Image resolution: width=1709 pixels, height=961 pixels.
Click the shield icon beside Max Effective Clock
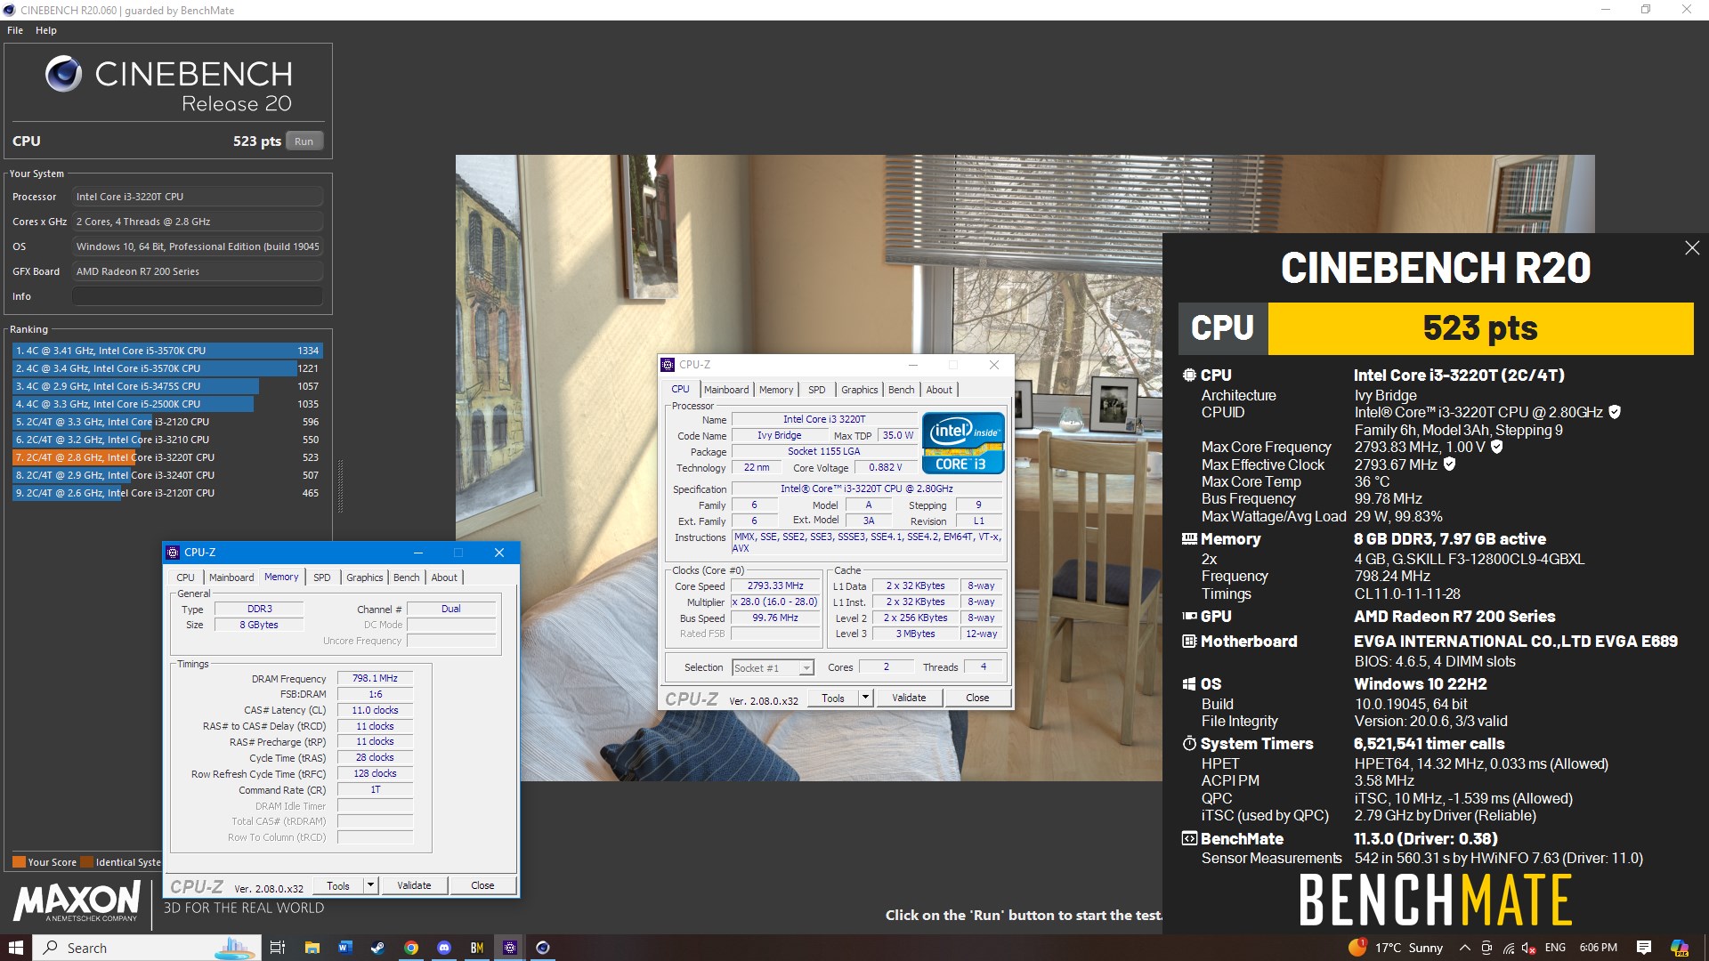[1449, 464]
